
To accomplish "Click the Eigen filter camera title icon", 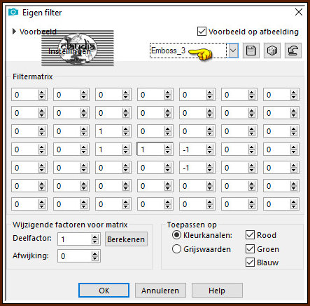I will tap(13, 12).
